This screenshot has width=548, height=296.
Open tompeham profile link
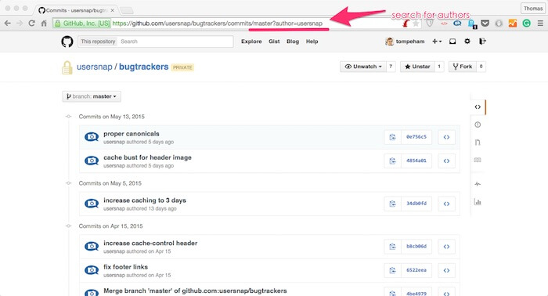coord(405,42)
